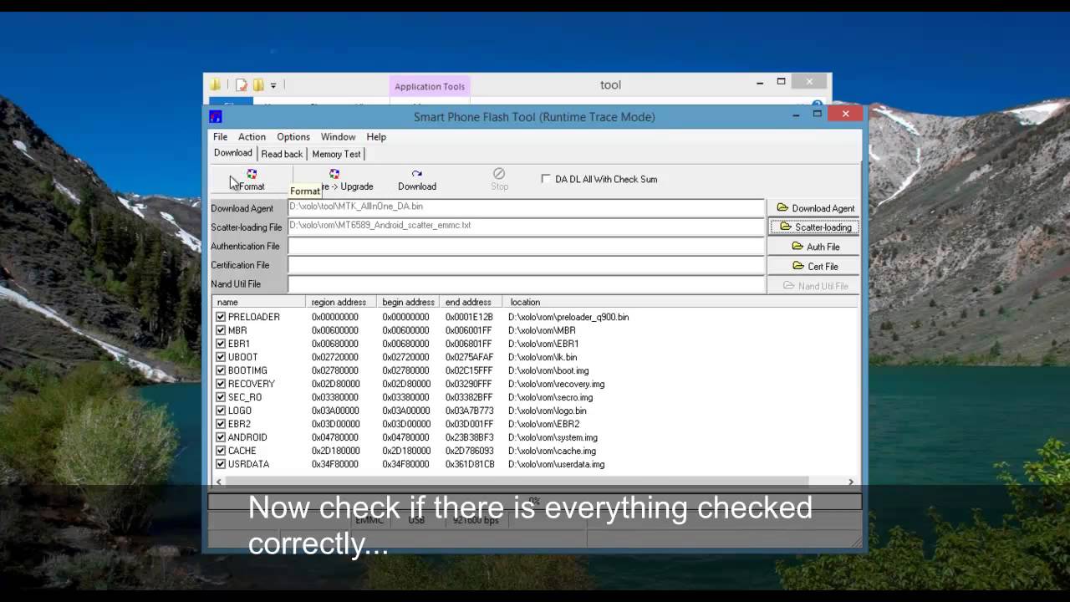The image size is (1070, 602).
Task: Click the Stop toolbar icon
Action: (x=499, y=174)
